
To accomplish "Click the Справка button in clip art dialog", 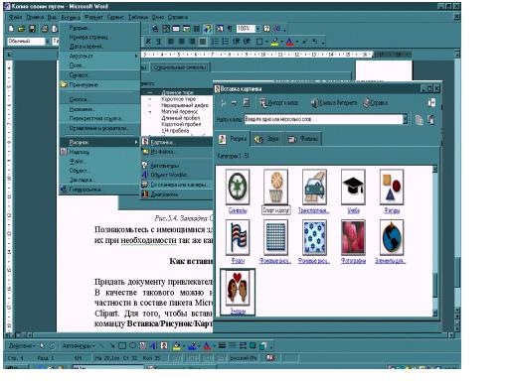I will point(375,103).
